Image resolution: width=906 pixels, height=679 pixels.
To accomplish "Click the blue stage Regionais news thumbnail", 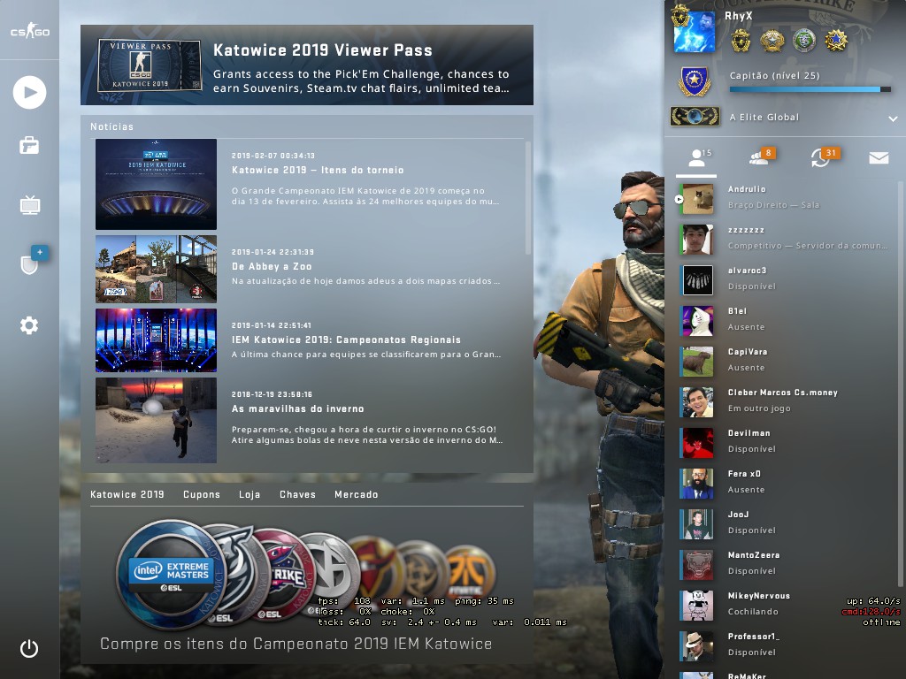I will [156, 340].
